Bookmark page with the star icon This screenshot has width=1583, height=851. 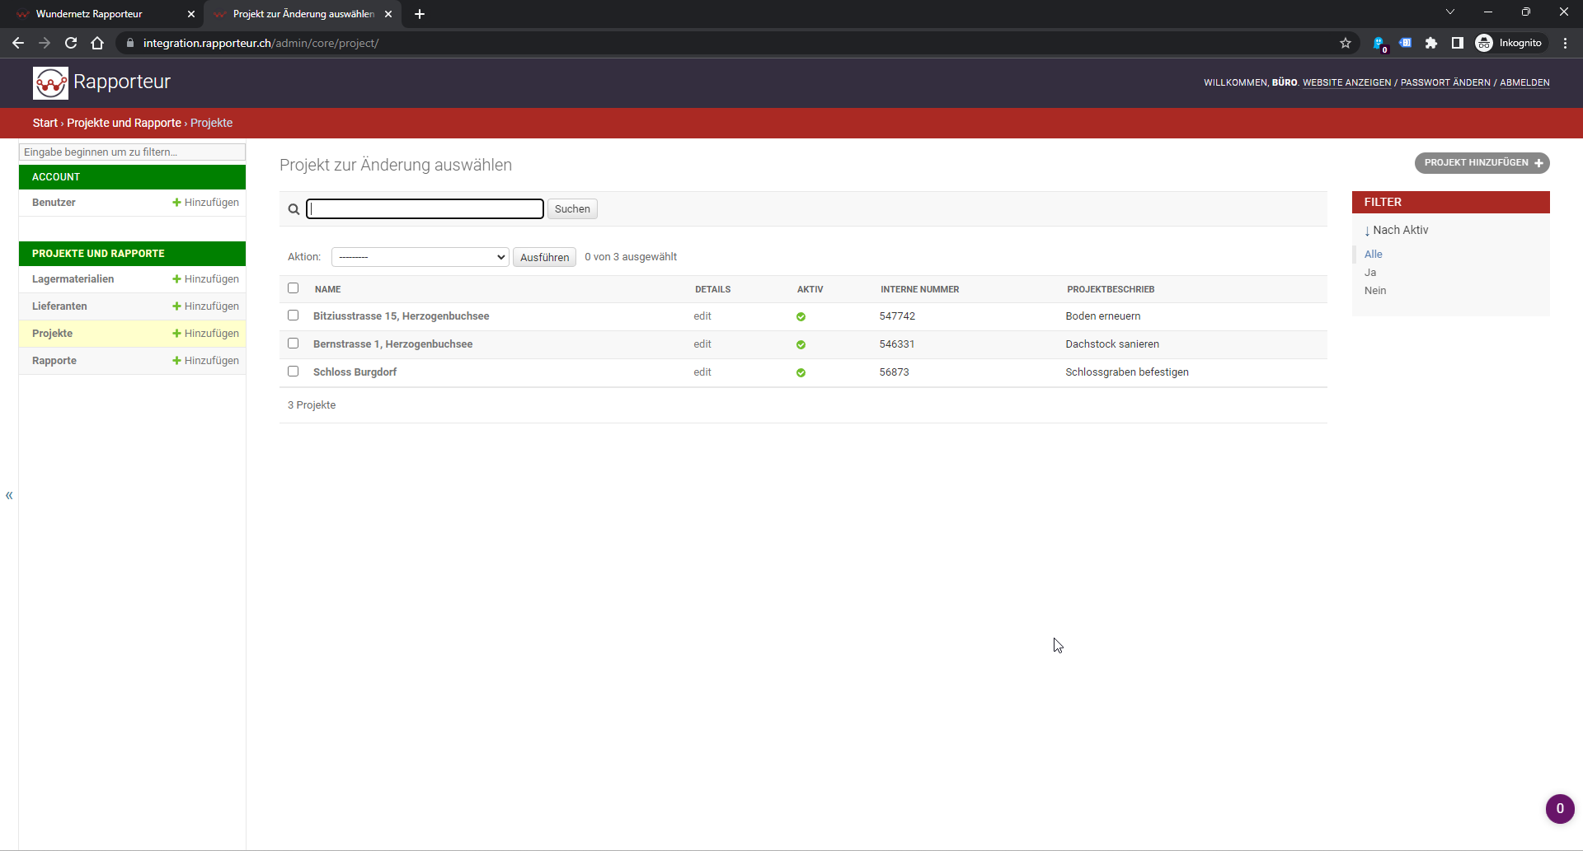click(1346, 43)
